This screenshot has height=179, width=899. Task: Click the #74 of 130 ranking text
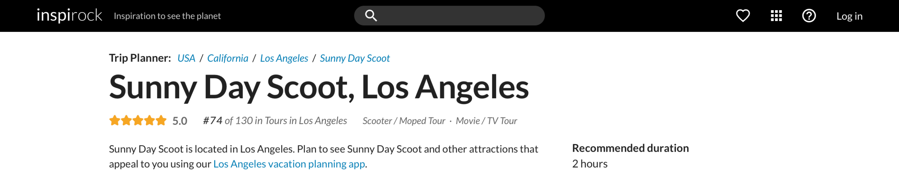pos(275,121)
